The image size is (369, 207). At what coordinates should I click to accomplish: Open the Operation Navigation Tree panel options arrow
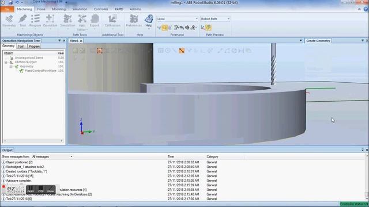click(59, 41)
